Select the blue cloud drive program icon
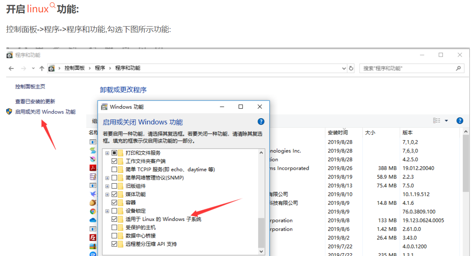The width and height of the screenshot is (471, 256). click(92, 220)
